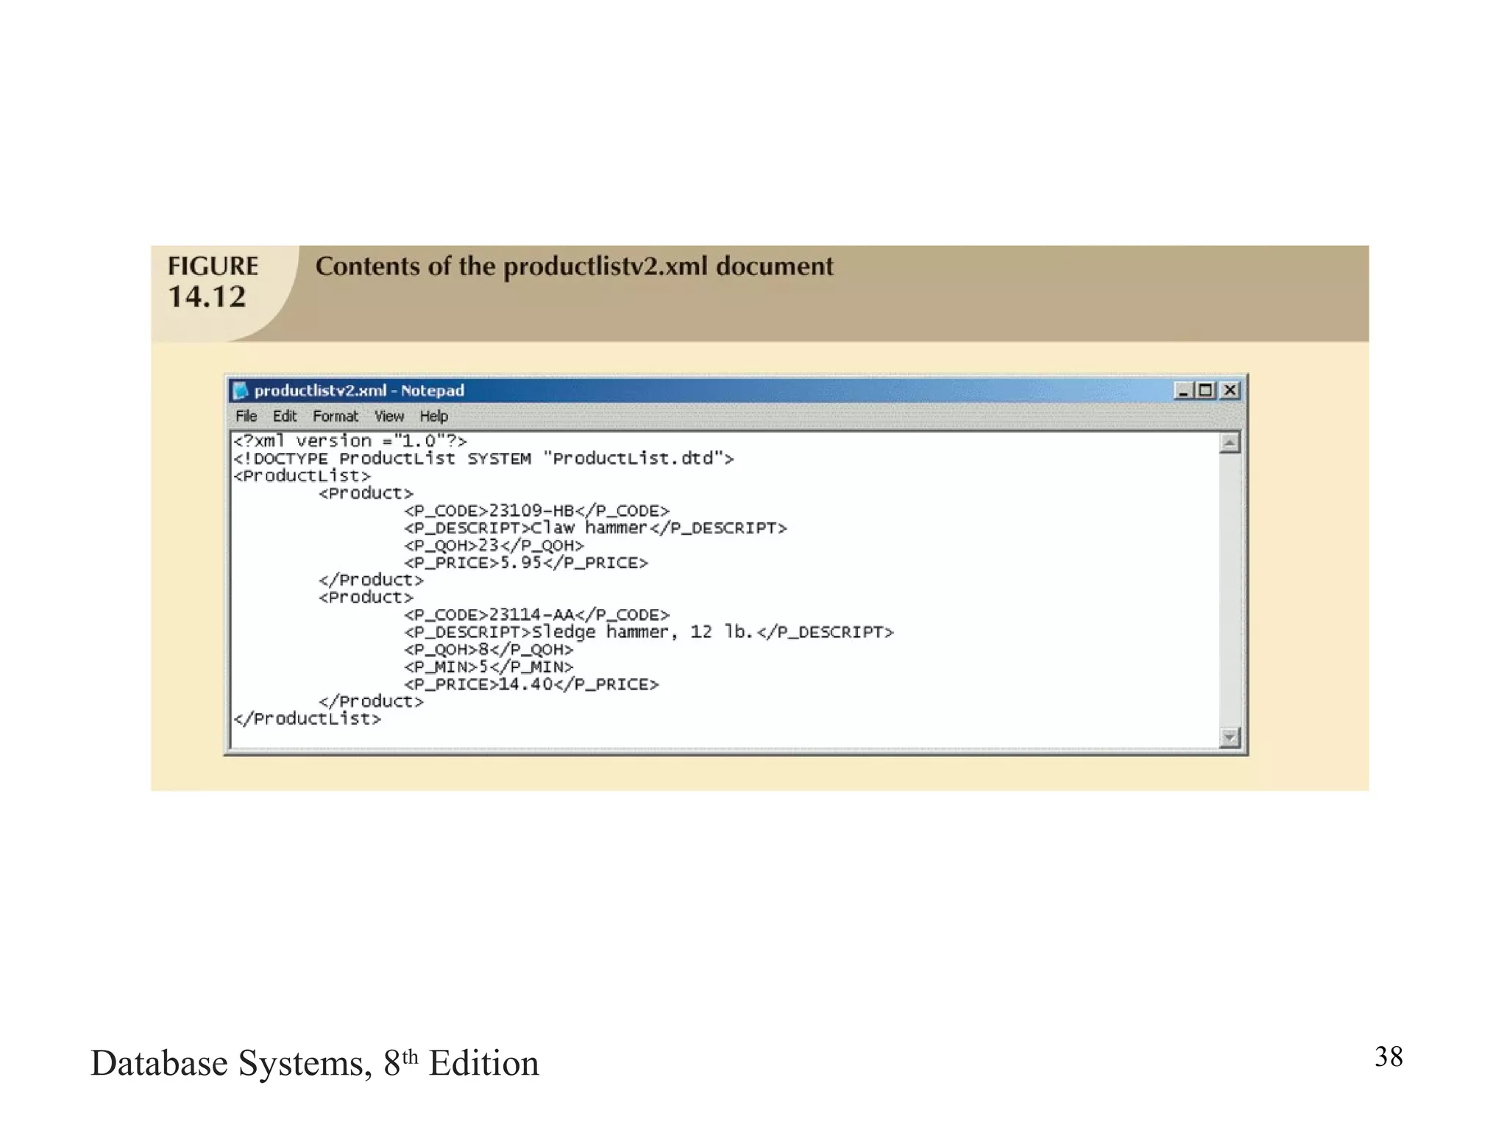
Task: Click the <P_QOH>8</P_QOH> line
Action: (x=489, y=650)
